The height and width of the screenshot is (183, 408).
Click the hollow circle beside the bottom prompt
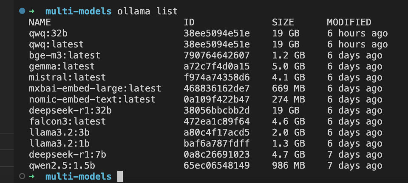pos(22,176)
